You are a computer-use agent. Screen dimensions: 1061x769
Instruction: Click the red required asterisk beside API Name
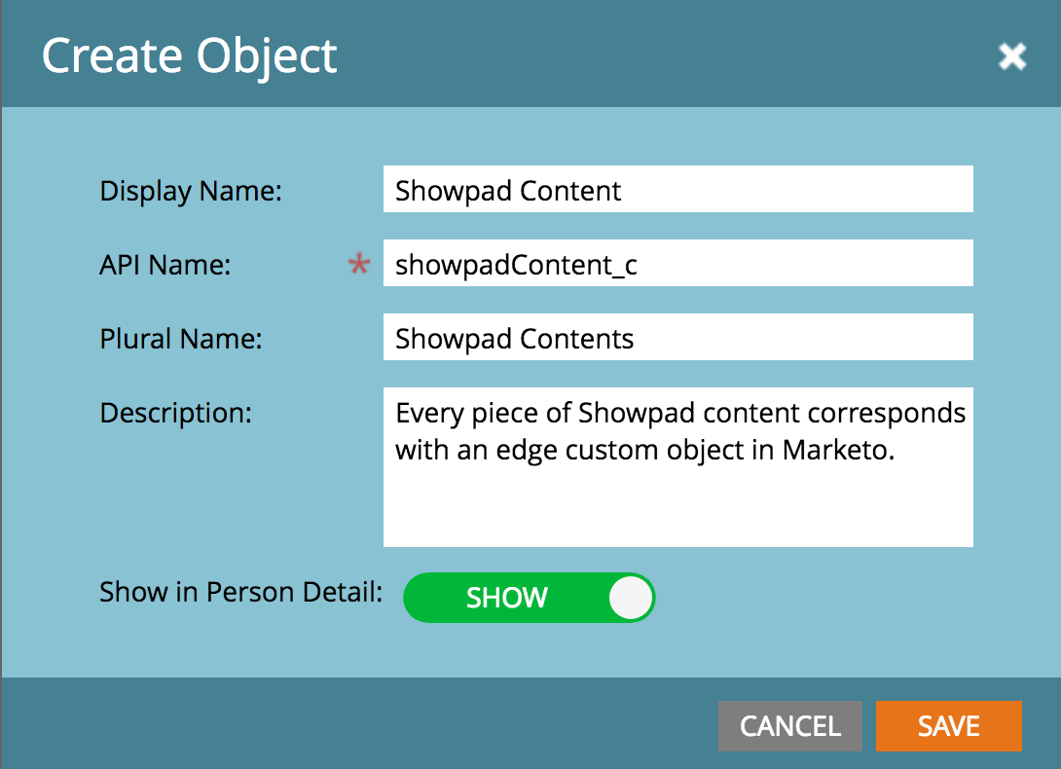click(x=356, y=263)
